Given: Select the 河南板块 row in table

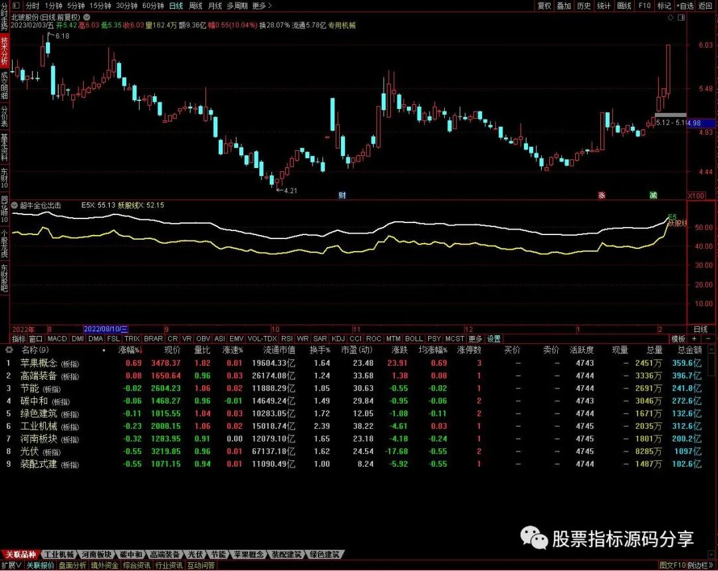Looking at the screenshot, I should pos(357,438).
